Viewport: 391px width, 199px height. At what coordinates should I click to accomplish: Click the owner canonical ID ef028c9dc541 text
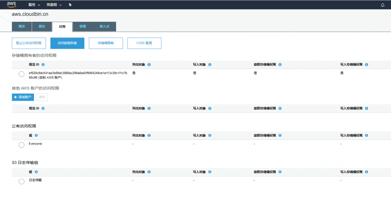[x=78, y=75]
